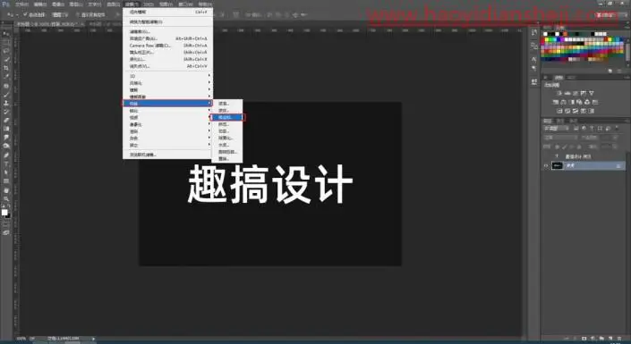Add a Threshold adjustment
The width and height of the screenshot is (631, 344).
click(x=575, y=111)
